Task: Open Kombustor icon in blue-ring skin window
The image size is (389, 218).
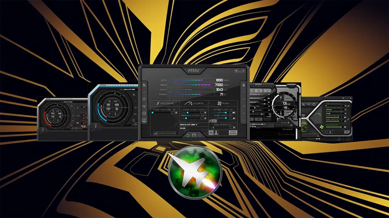Action: [134, 94]
